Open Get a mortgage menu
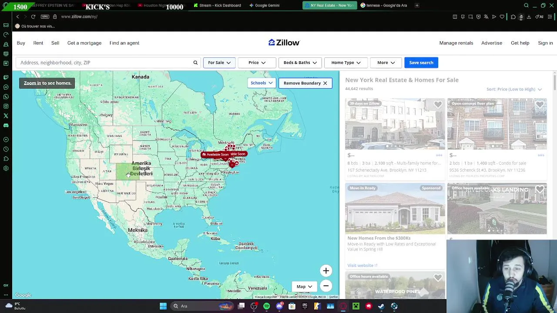The width and height of the screenshot is (557, 313). 84,43
